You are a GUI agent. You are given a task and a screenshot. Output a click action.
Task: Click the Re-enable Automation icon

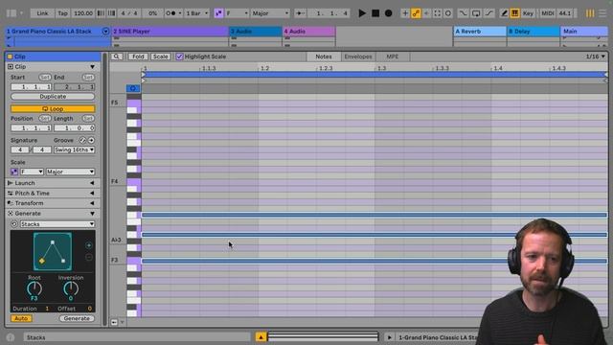[x=426, y=13]
